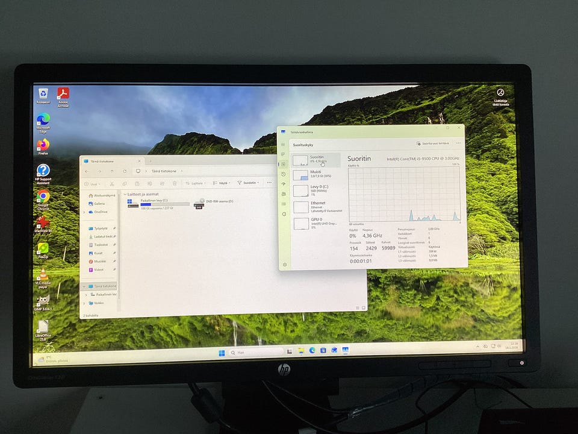The height and width of the screenshot is (434, 578).
Task: Click Task Manager's Performance sidebar icon
Action: (283, 164)
